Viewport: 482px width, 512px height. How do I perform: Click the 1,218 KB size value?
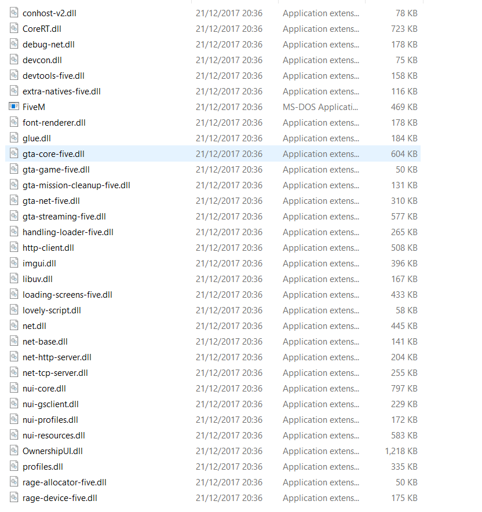401,451
